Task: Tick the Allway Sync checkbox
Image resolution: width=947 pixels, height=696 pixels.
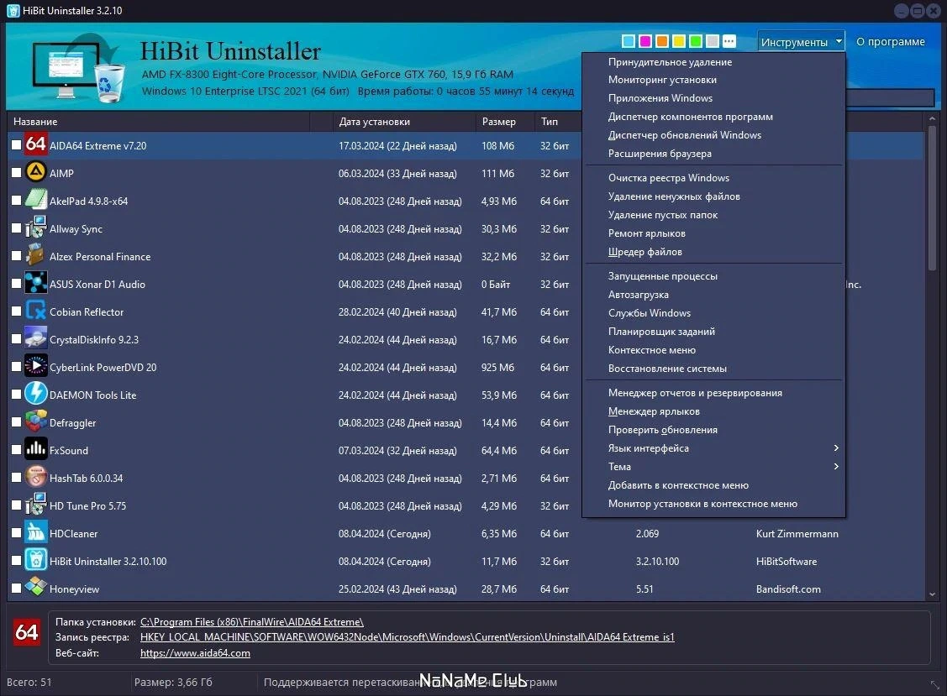Action: (x=16, y=228)
